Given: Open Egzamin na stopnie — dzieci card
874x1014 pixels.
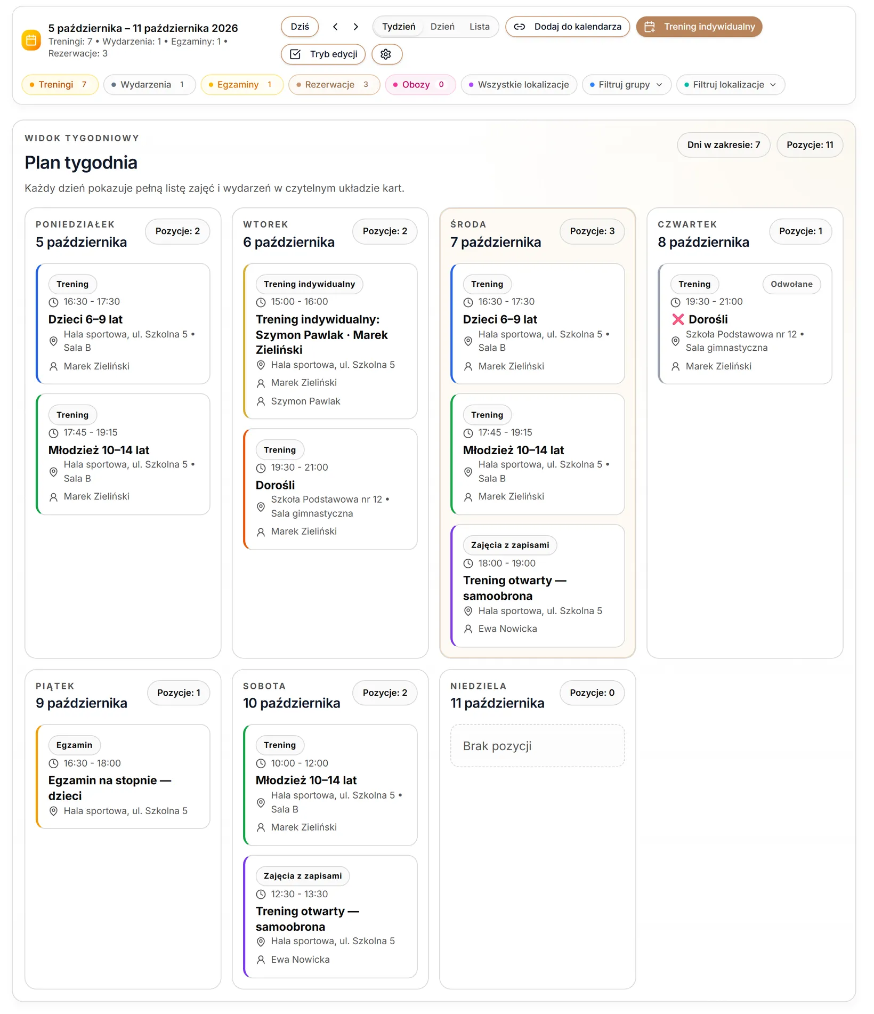Looking at the screenshot, I should click(123, 776).
